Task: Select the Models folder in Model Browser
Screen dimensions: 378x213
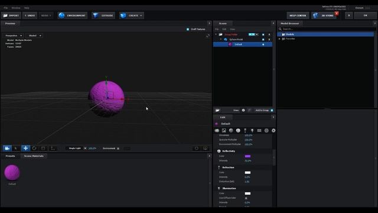Action: pos(325,34)
